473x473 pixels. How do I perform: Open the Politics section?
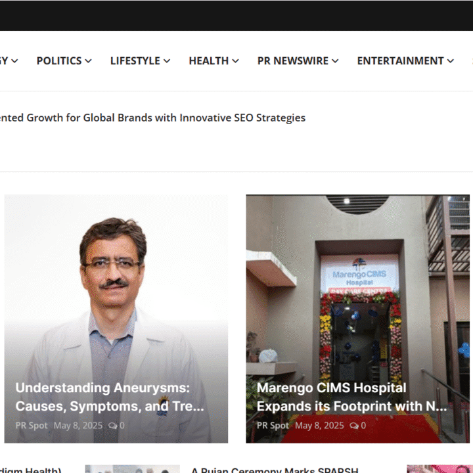pyautogui.click(x=58, y=60)
